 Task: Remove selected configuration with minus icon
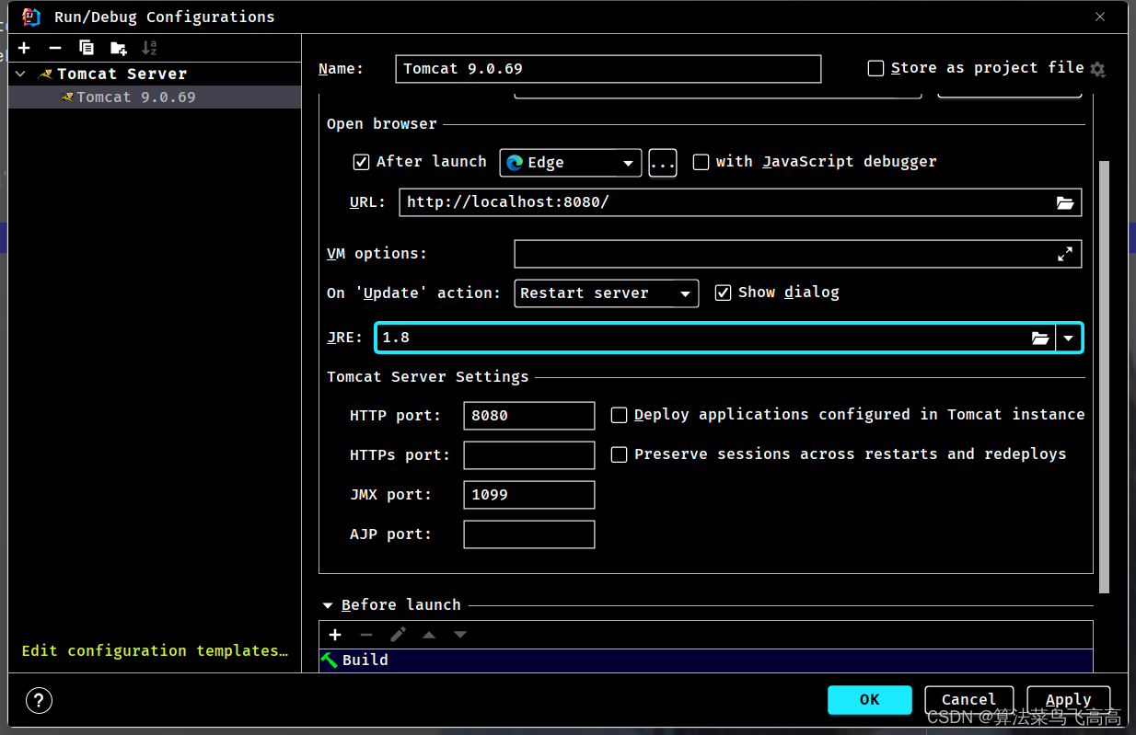click(55, 48)
